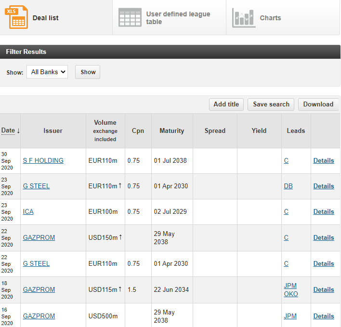Open G STEEL issuer dated 23 Sep 2020

(36, 186)
